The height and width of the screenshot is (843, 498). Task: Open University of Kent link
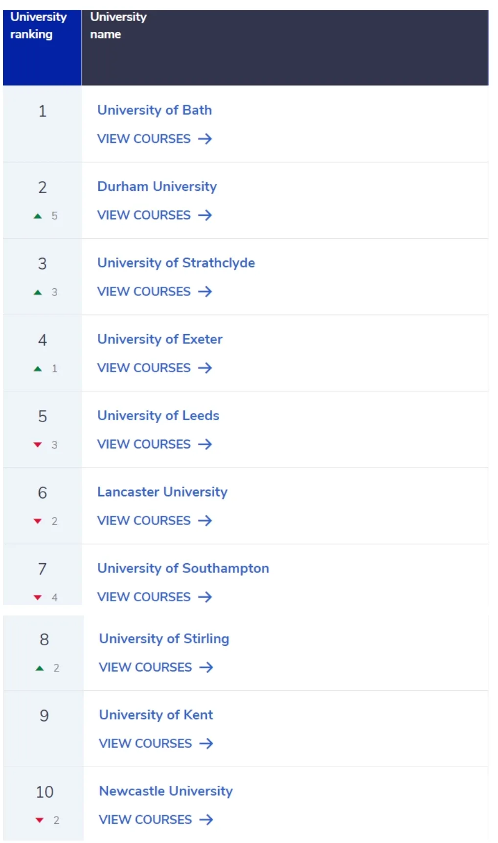[156, 715]
